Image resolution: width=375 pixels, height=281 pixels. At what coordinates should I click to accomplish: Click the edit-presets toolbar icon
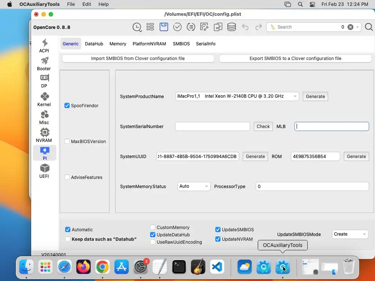(x=204, y=27)
